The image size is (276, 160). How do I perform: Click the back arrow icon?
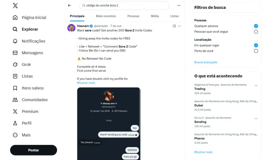[x=70, y=6]
